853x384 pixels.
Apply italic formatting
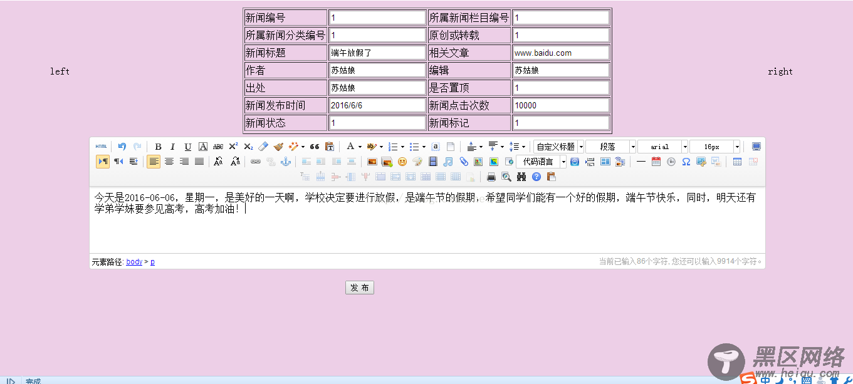coord(173,147)
